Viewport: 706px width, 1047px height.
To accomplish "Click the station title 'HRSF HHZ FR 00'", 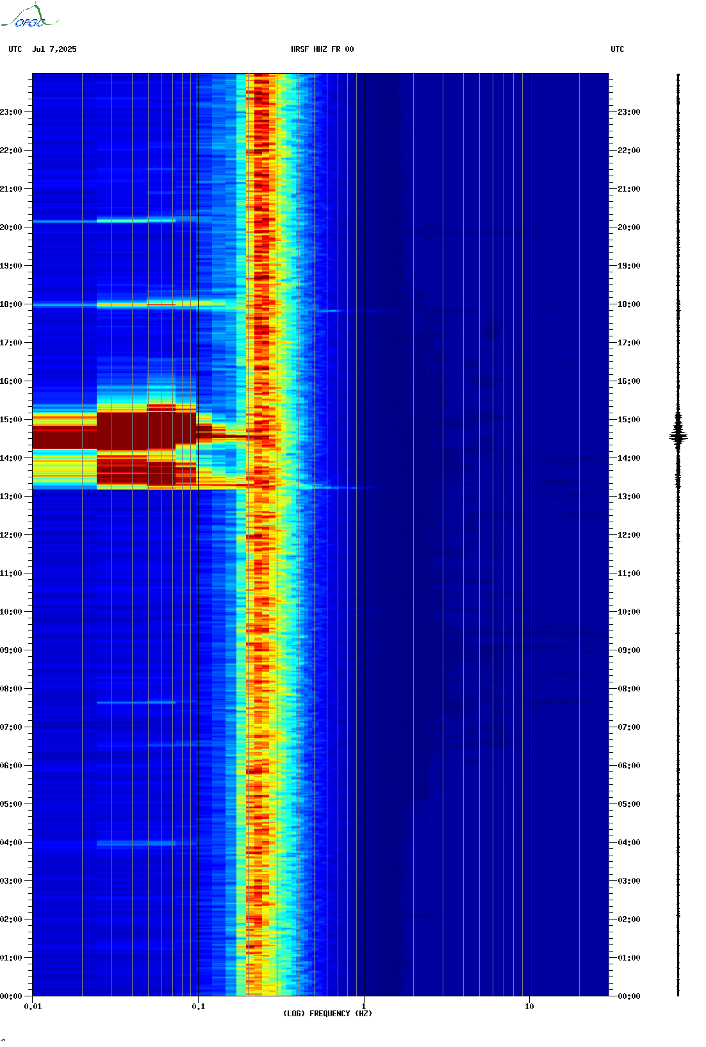I will click(x=322, y=49).
